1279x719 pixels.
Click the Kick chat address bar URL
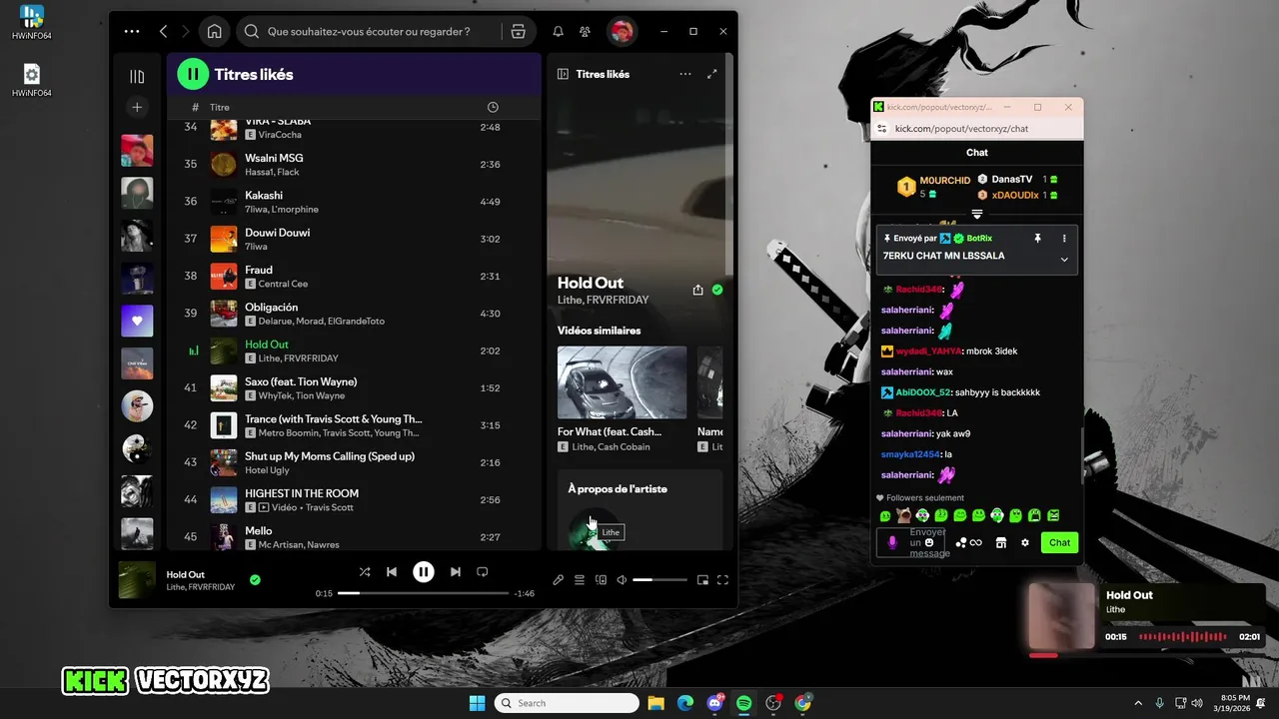(x=961, y=128)
